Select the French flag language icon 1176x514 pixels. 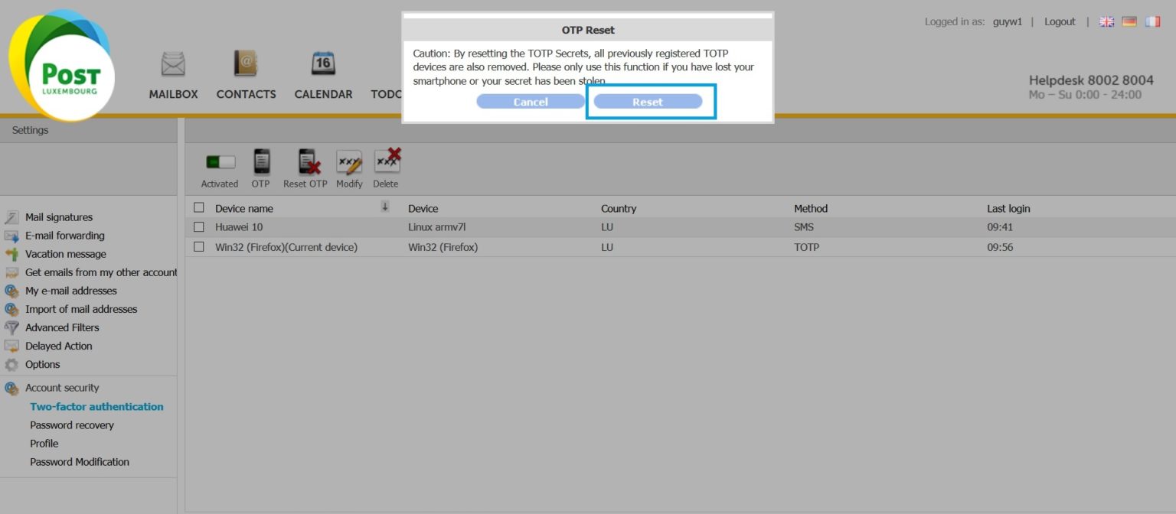coord(1152,22)
